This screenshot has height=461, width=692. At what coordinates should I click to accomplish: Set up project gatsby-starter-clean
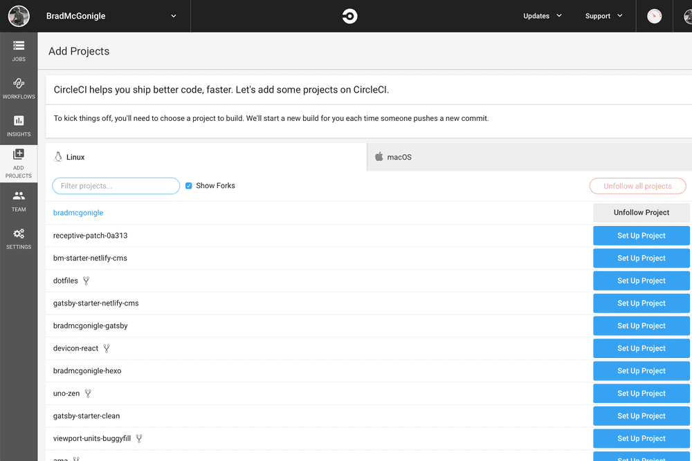click(x=641, y=416)
